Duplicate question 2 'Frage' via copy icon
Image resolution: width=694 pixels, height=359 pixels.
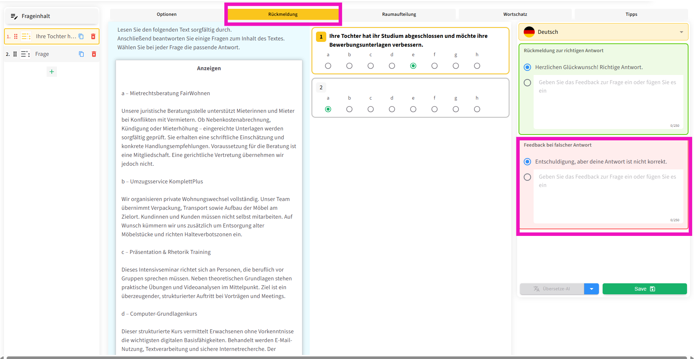(x=81, y=54)
